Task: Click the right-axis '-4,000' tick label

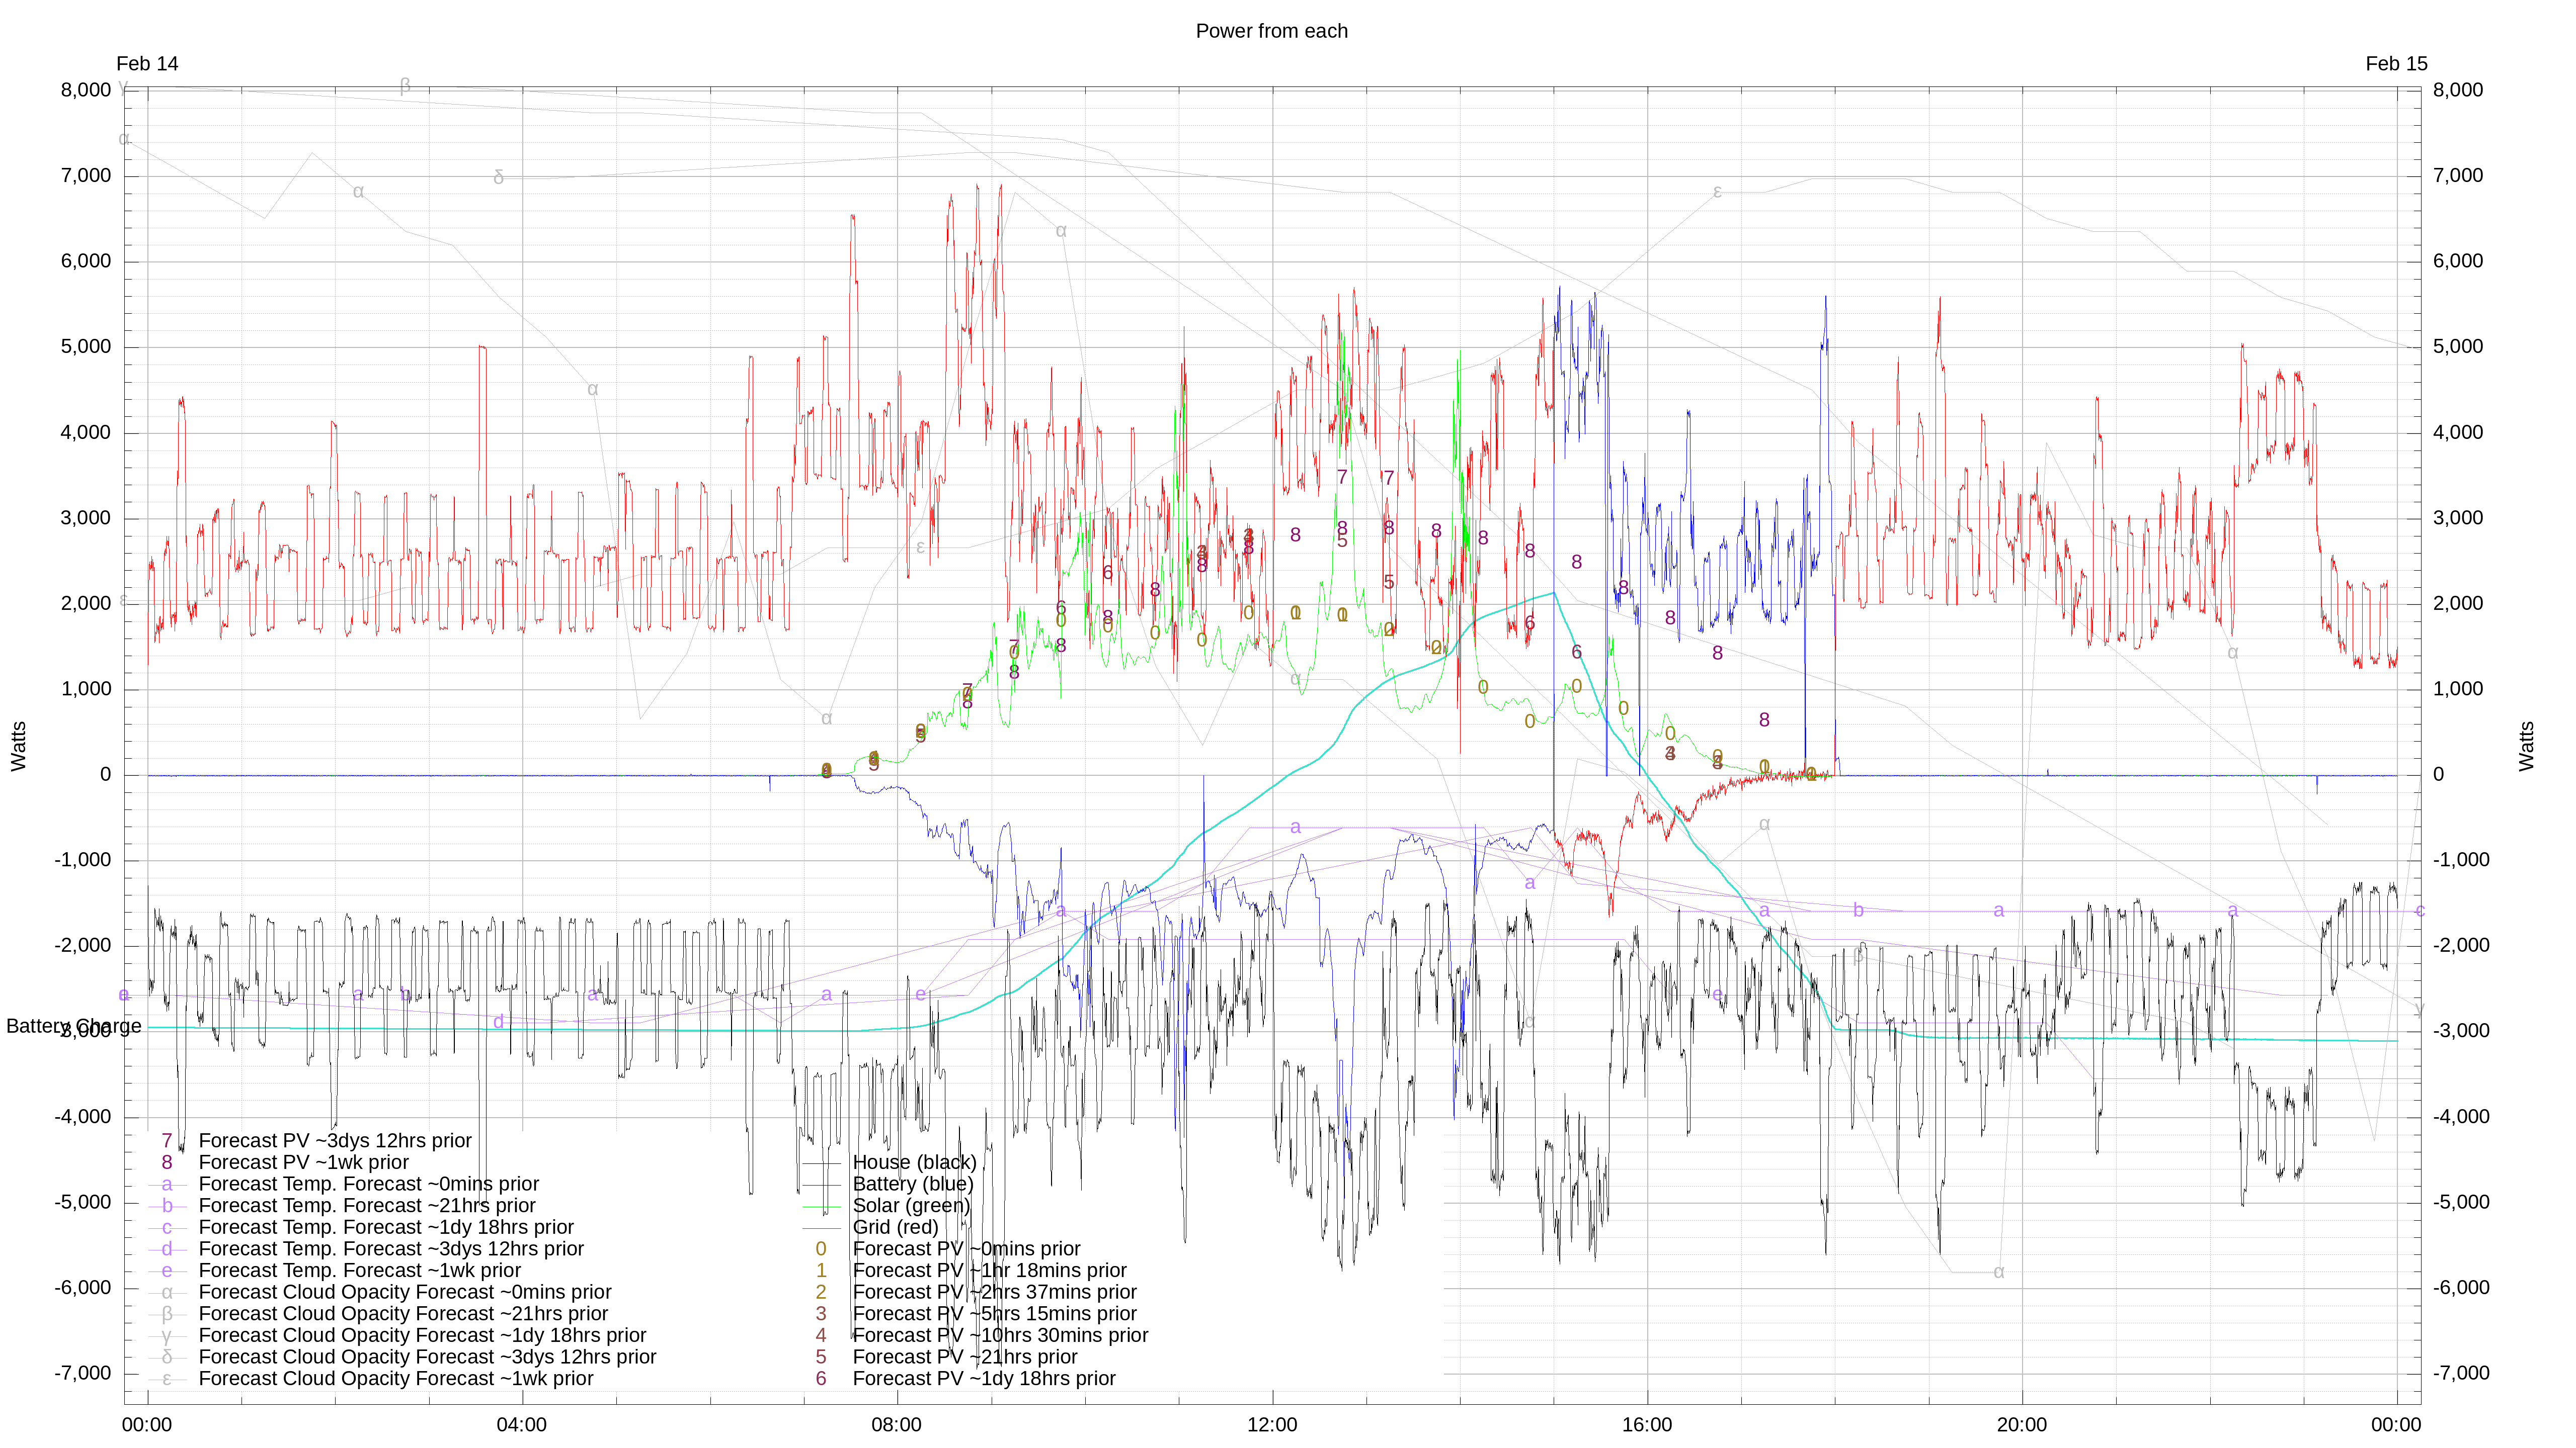Action: coord(2461,1117)
